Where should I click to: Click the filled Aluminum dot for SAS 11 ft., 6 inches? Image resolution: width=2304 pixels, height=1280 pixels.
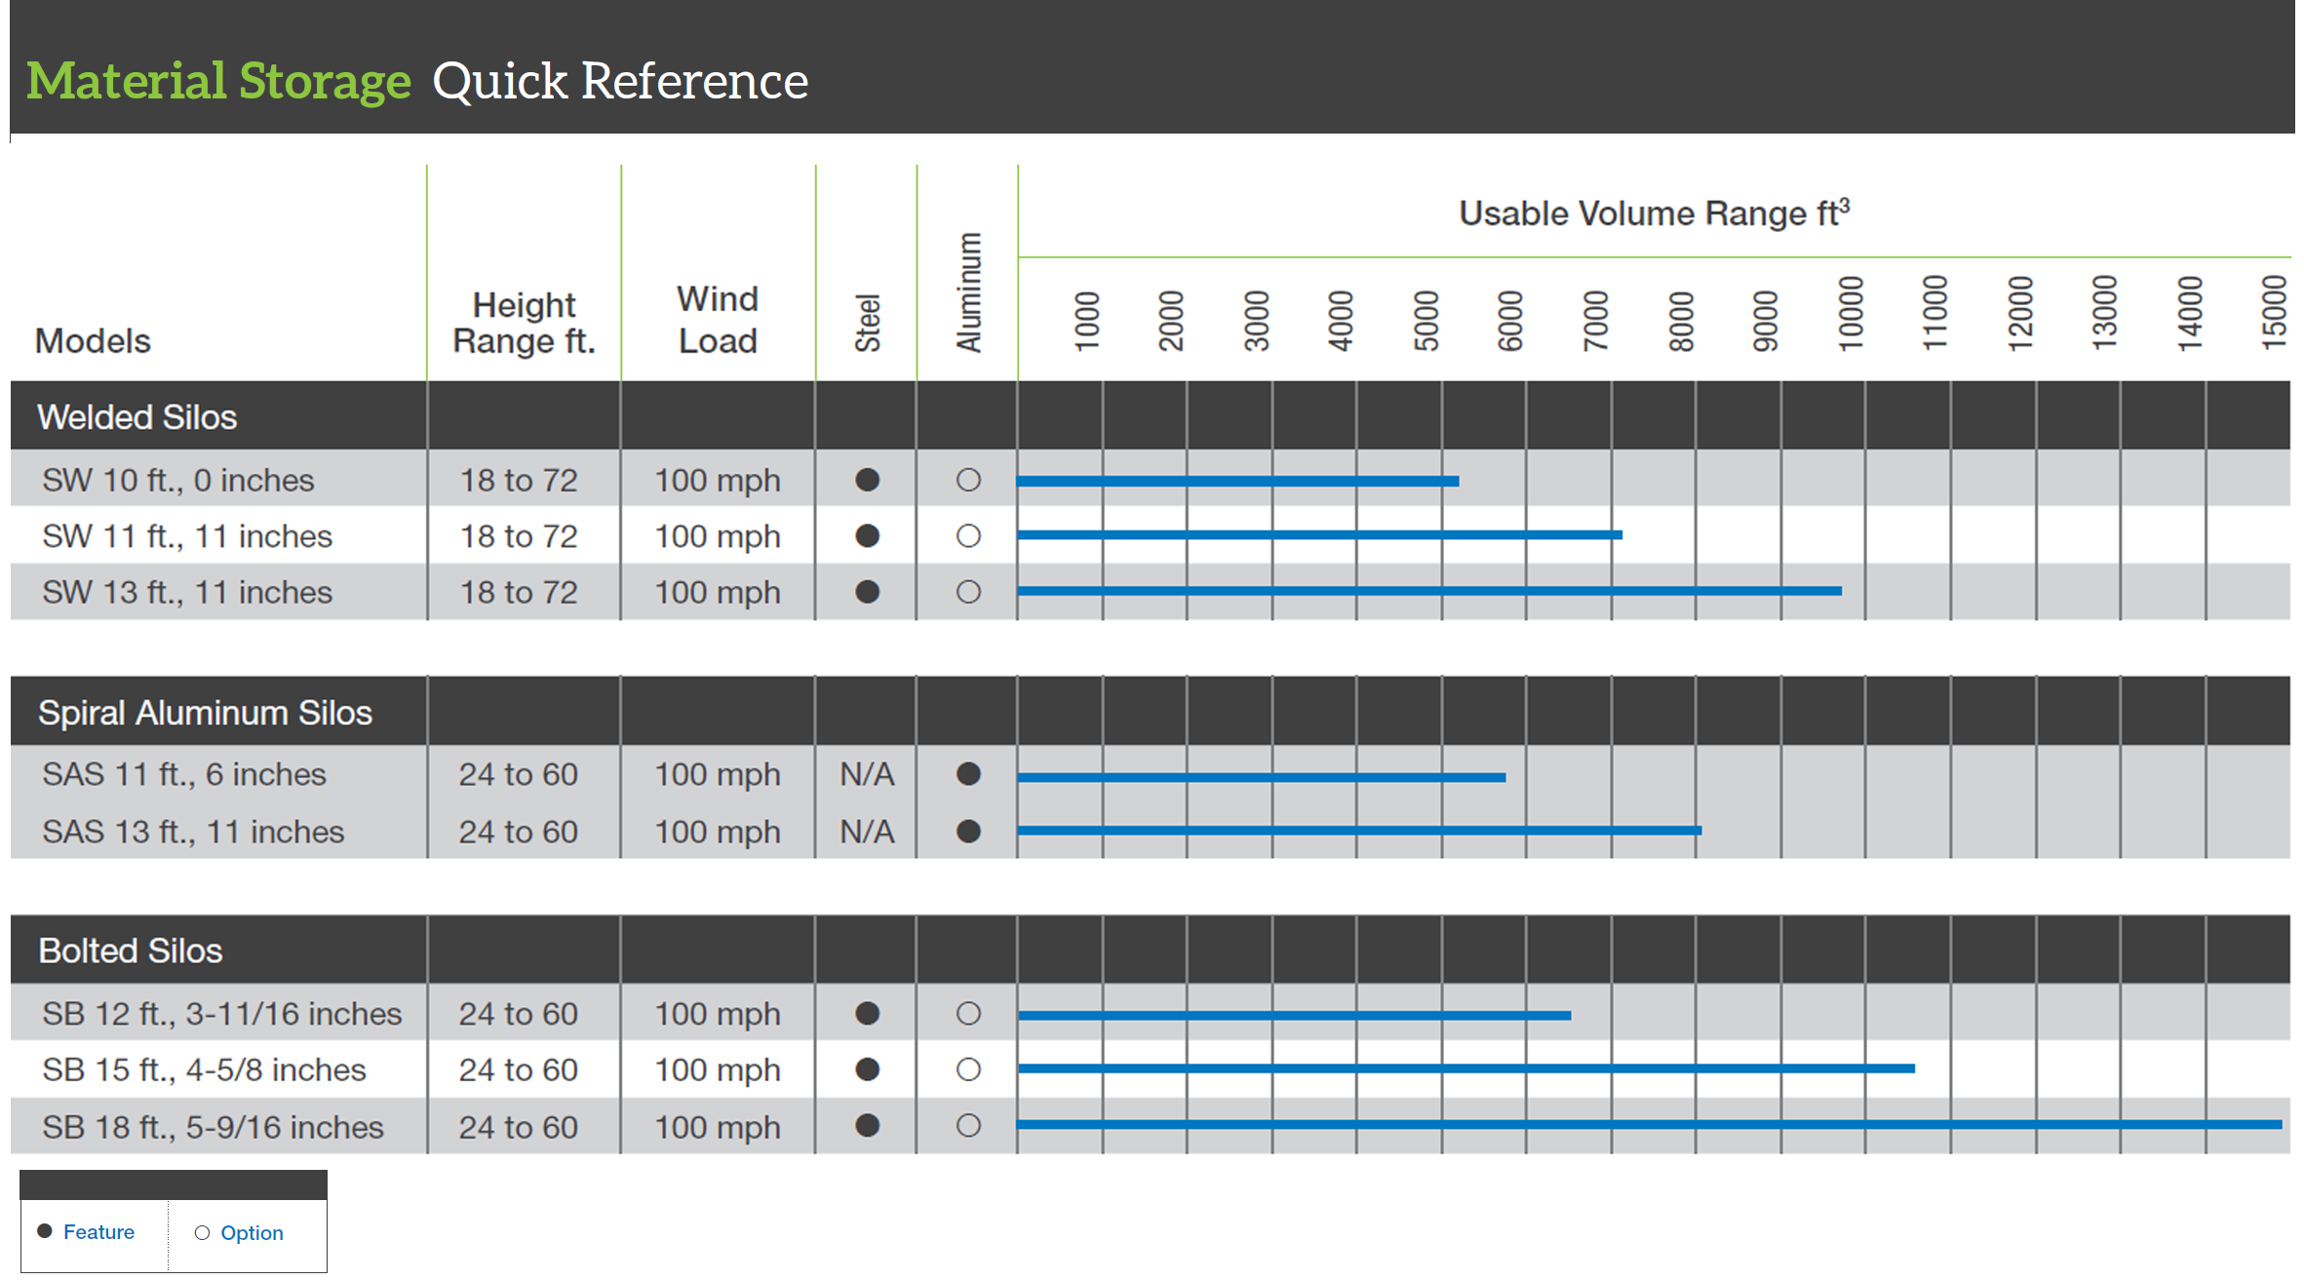[968, 774]
